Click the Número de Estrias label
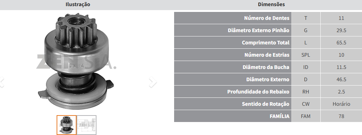The height and width of the screenshot is (135, 362). pyautogui.click(x=267, y=55)
